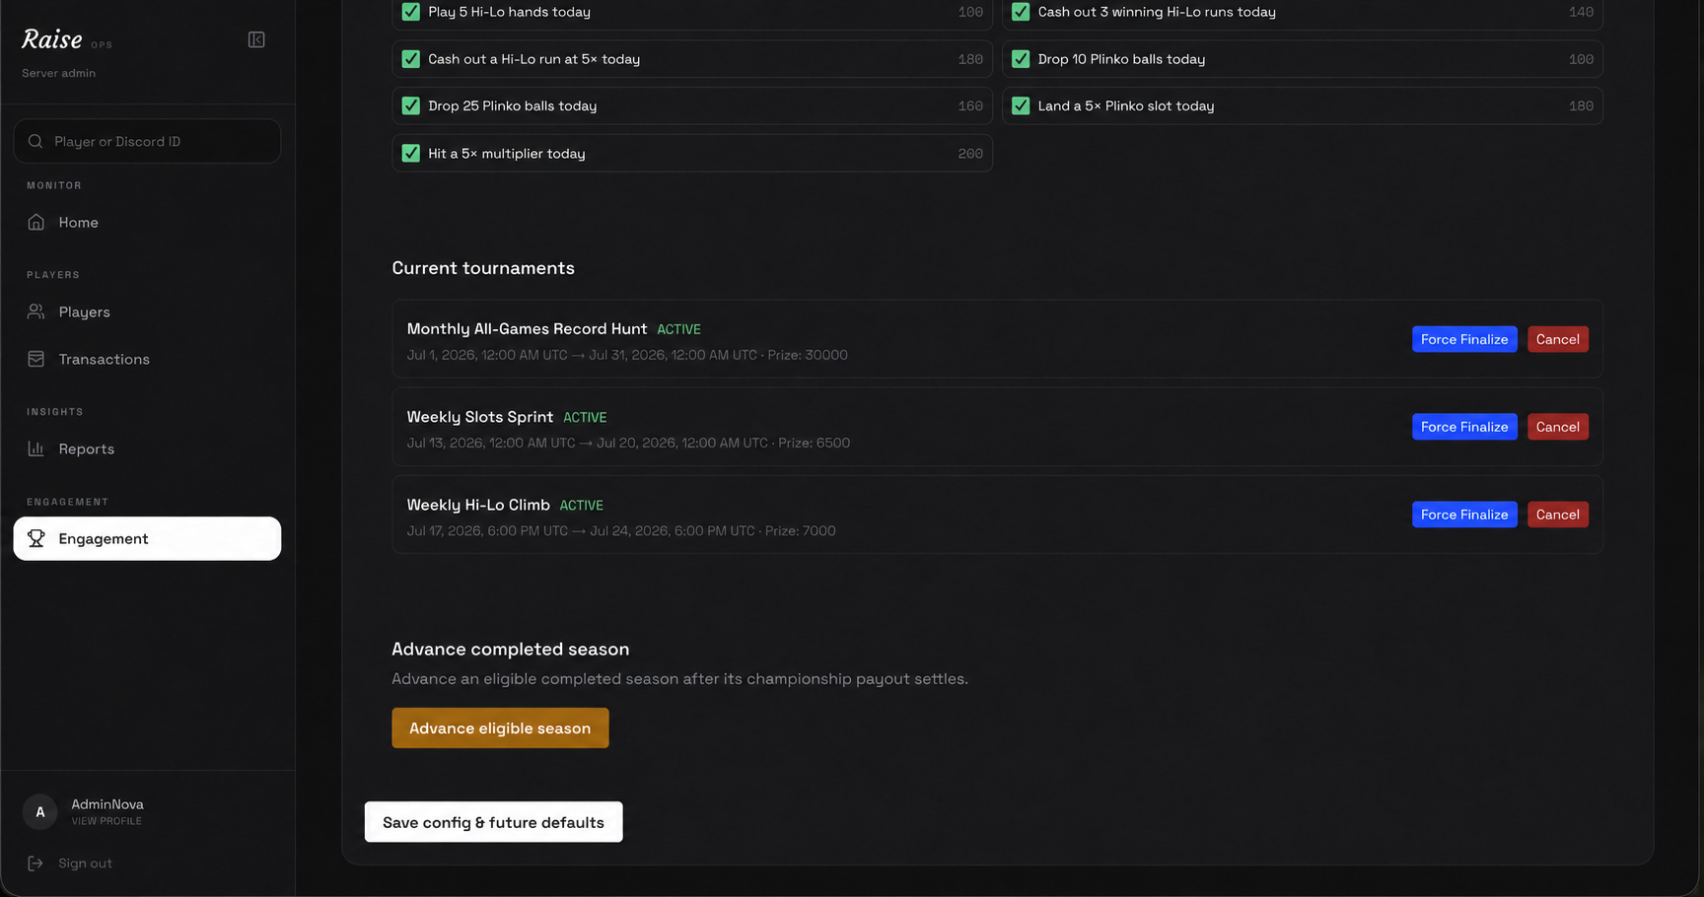Uncheck Play 5 Hi-Lo hands today
The image size is (1704, 897).
(x=411, y=12)
